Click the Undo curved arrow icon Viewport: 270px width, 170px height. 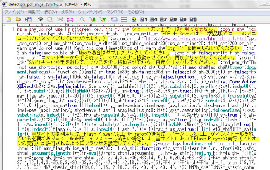point(40,19)
